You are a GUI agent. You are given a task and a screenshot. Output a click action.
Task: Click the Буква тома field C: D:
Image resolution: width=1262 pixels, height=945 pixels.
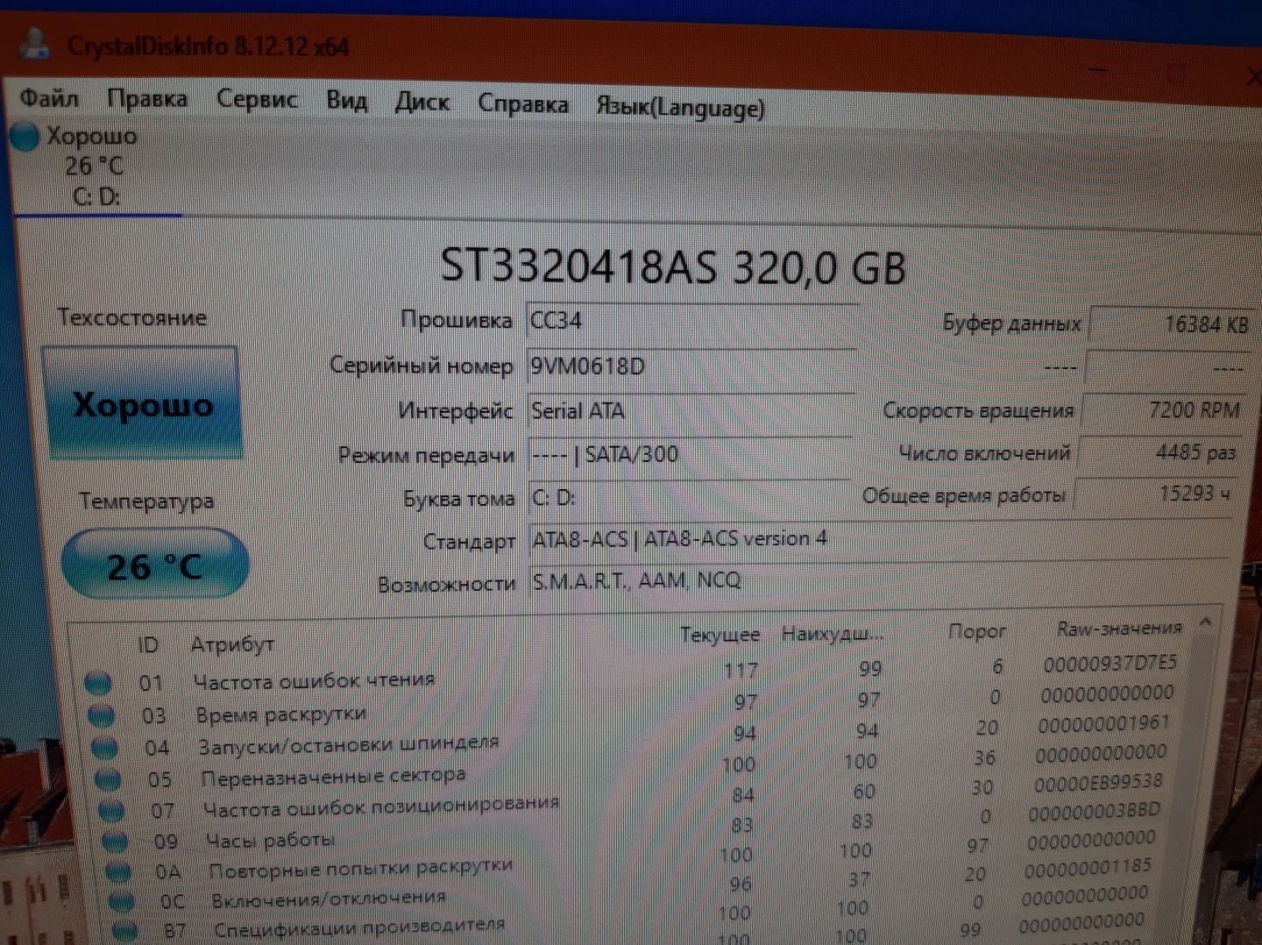click(x=689, y=498)
